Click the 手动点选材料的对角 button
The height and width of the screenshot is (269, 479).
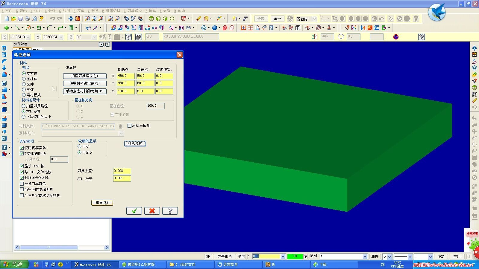coord(85,91)
